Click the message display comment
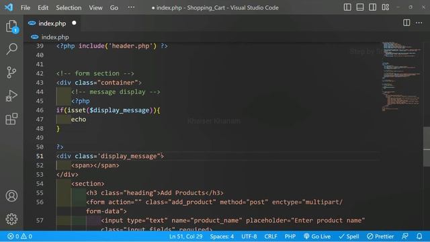Screen dimensions: 430x242 point(116,92)
